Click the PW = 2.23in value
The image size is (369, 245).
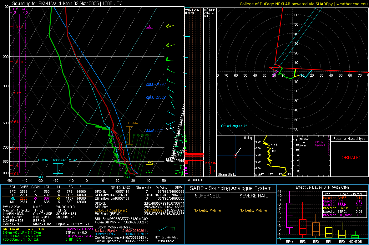tap(12, 207)
